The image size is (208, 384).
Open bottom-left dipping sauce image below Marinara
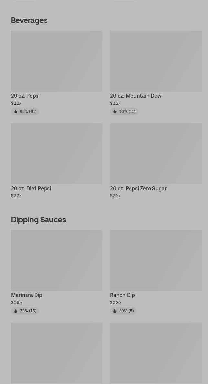[x=57, y=353]
